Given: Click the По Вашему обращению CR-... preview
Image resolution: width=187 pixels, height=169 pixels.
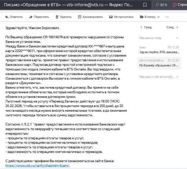Looking at the screenshot, I should point(159,65).
